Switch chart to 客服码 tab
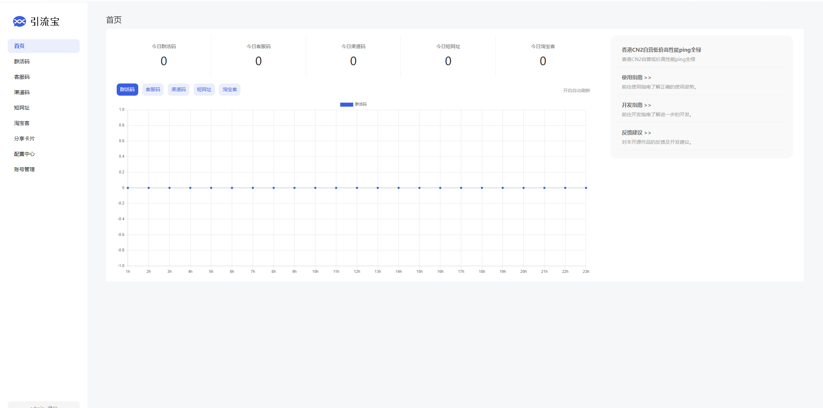Viewport: 823px width, 408px height. click(x=153, y=90)
